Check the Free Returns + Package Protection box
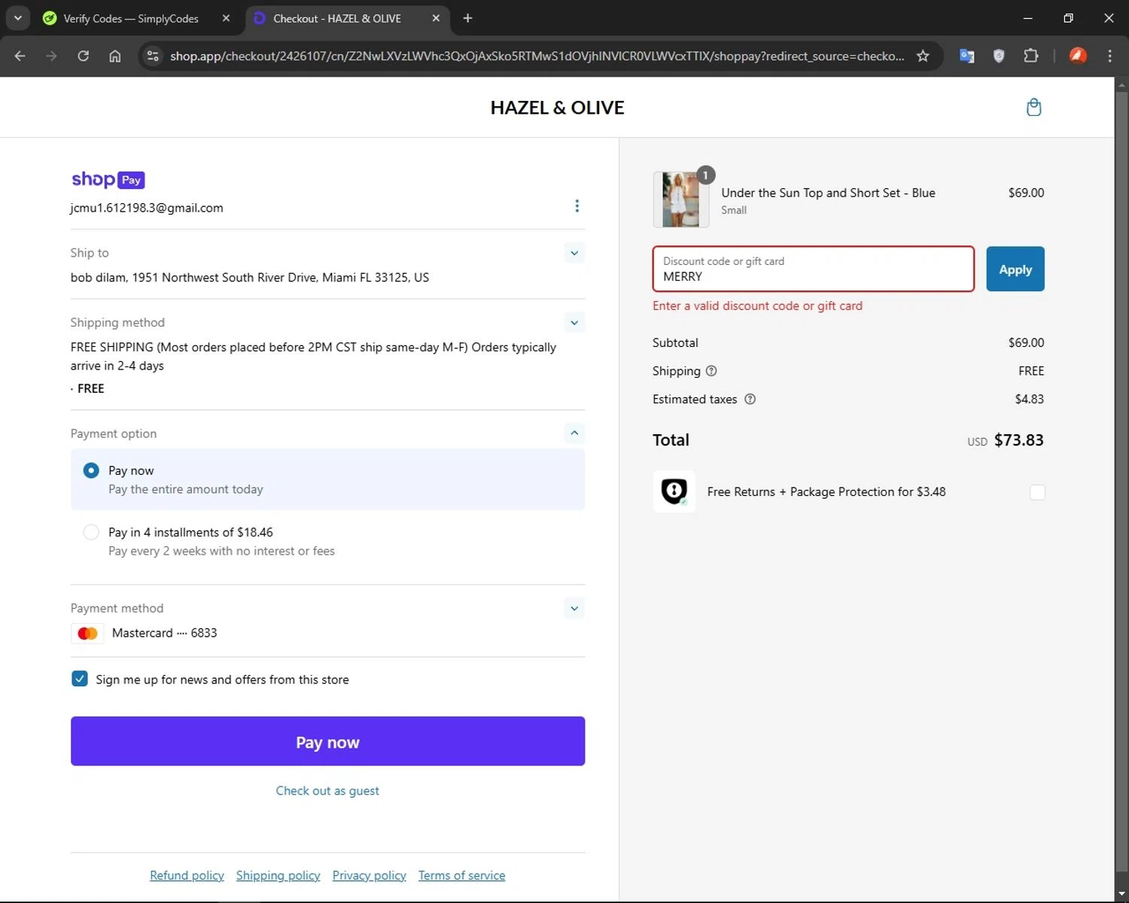This screenshot has width=1129, height=903. pyautogui.click(x=1037, y=492)
